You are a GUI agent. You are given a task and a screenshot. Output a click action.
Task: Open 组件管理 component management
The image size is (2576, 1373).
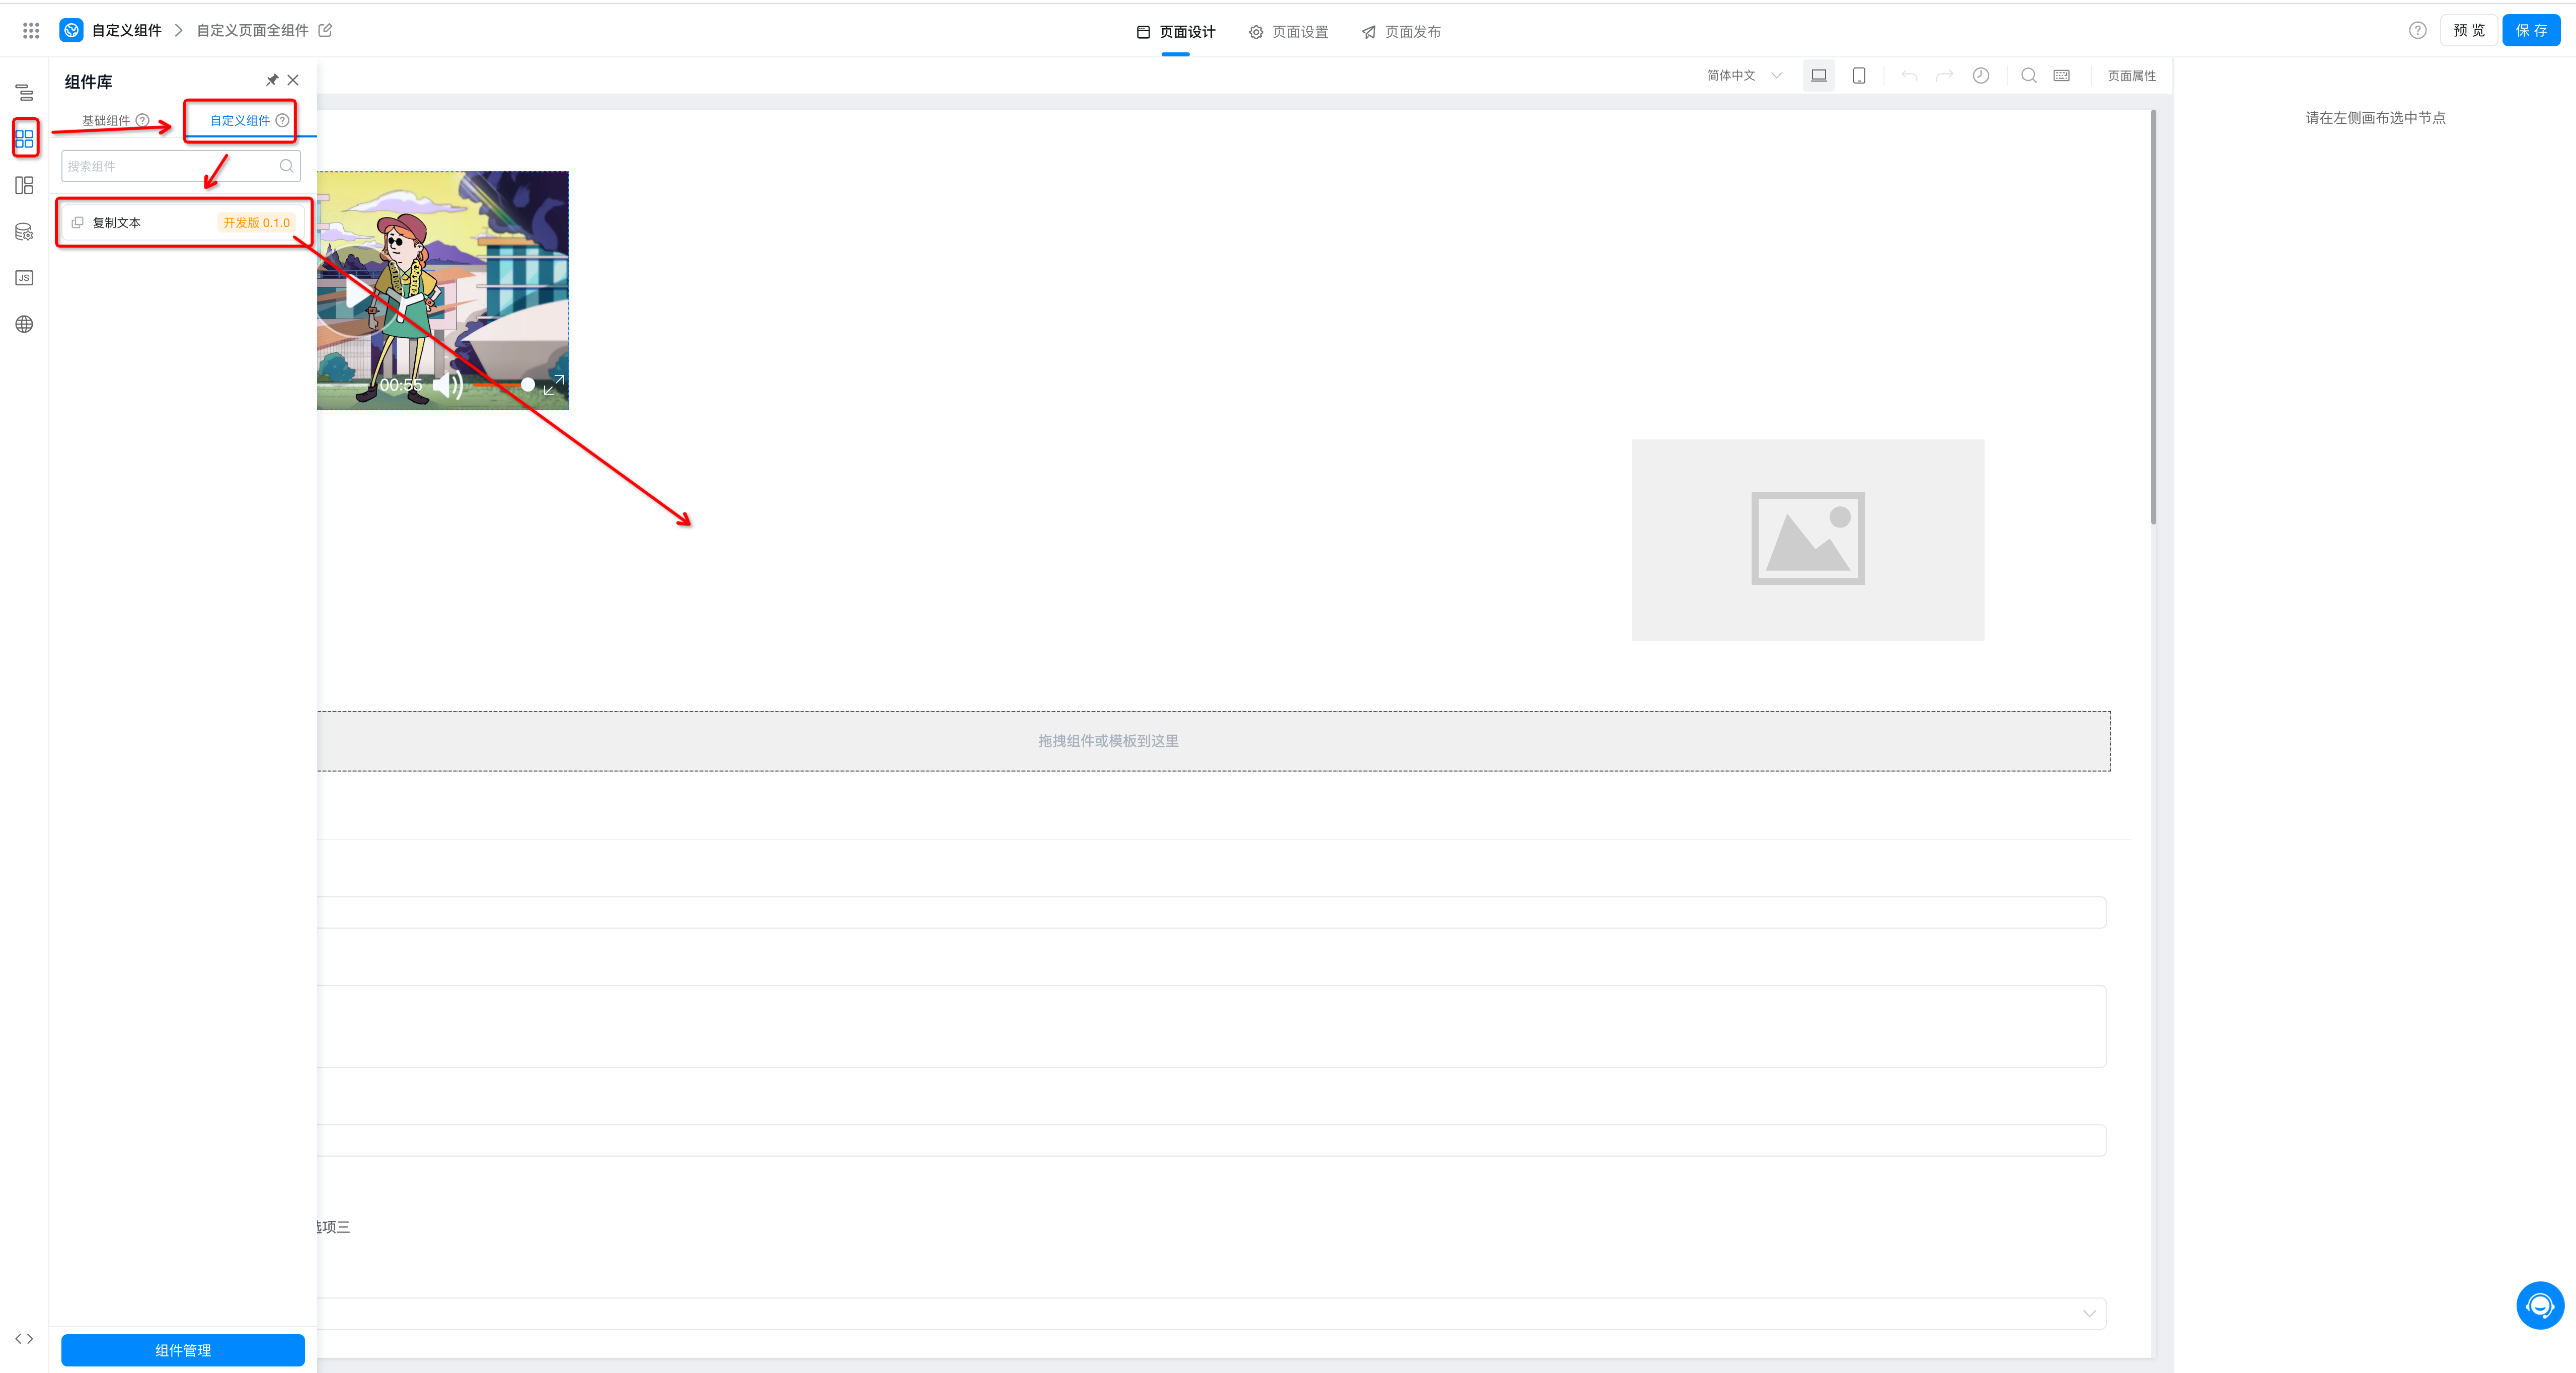[x=183, y=1350]
